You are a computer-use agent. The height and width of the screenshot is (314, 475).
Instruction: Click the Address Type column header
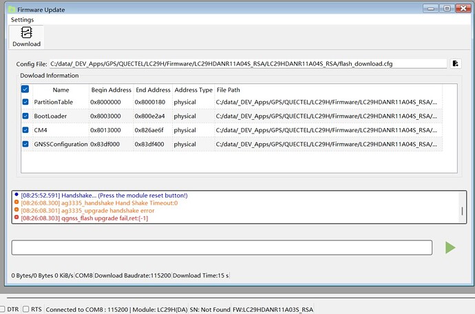[x=193, y=90]
